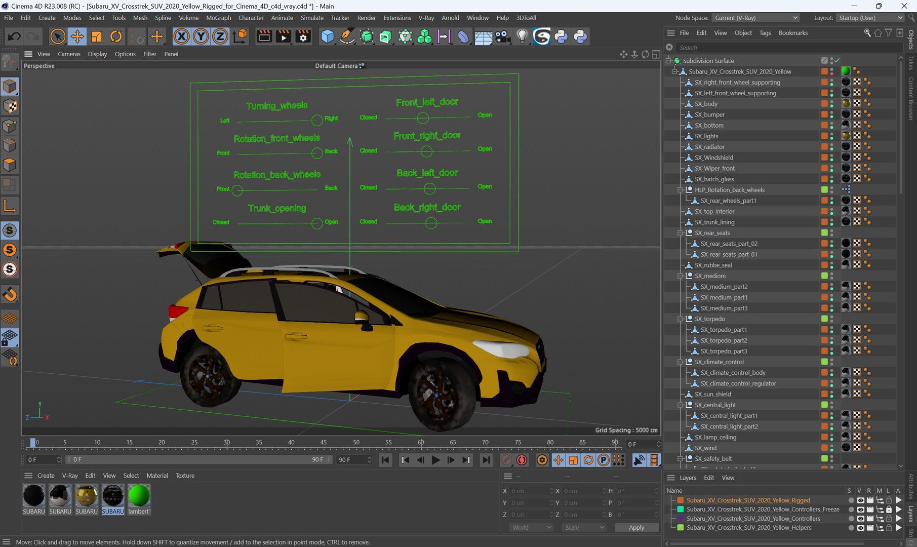
Task: Click Apply coordinates button
Action: point(636,527)
